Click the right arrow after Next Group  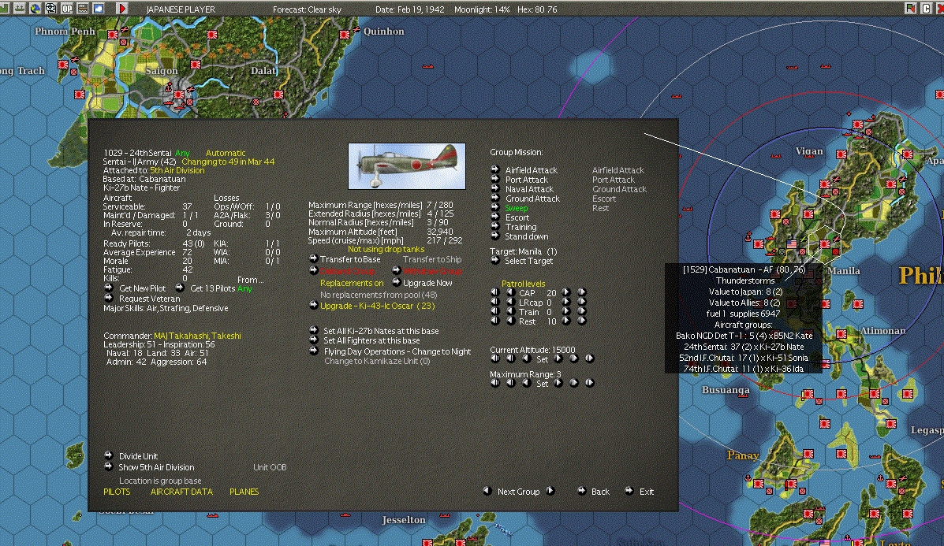[x=550, y=491]
